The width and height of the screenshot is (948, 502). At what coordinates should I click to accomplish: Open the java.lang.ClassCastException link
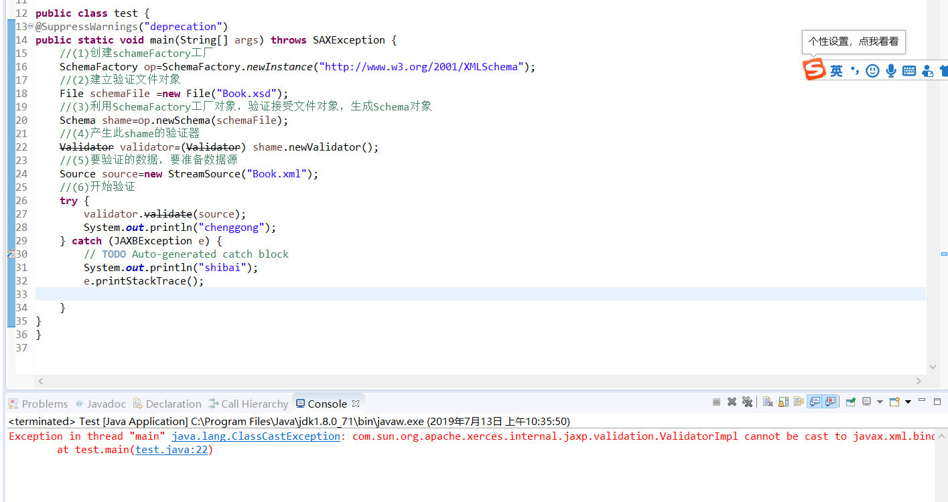coord(256,436)
